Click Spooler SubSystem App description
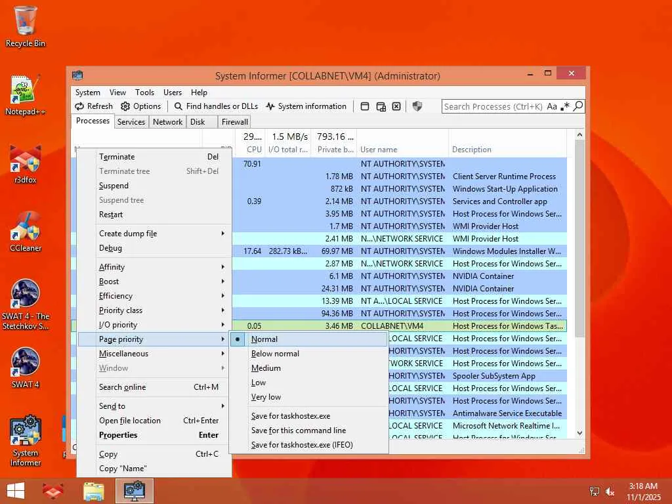 coord(493,376)
